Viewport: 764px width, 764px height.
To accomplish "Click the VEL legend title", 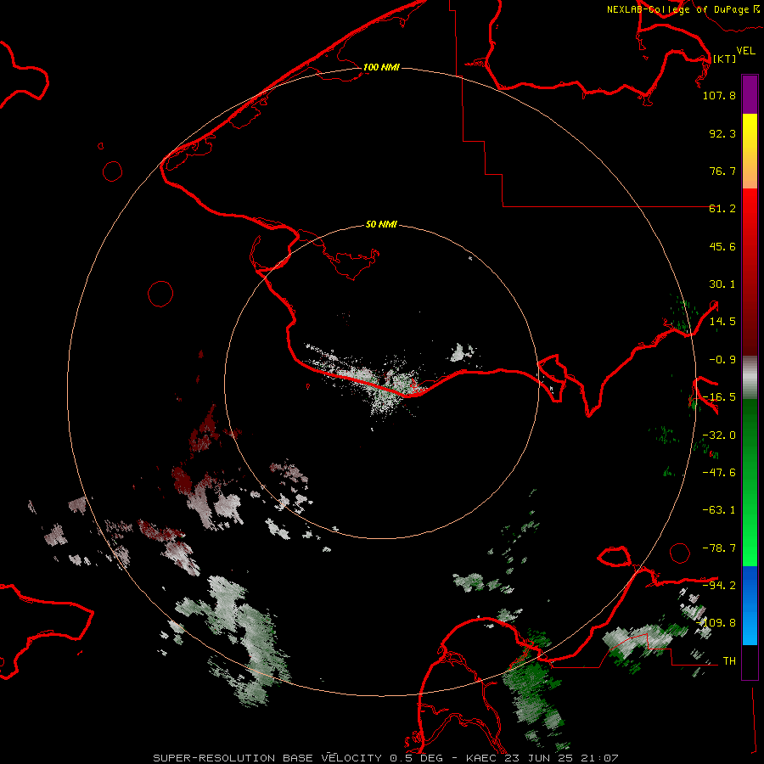I will 745,51.
